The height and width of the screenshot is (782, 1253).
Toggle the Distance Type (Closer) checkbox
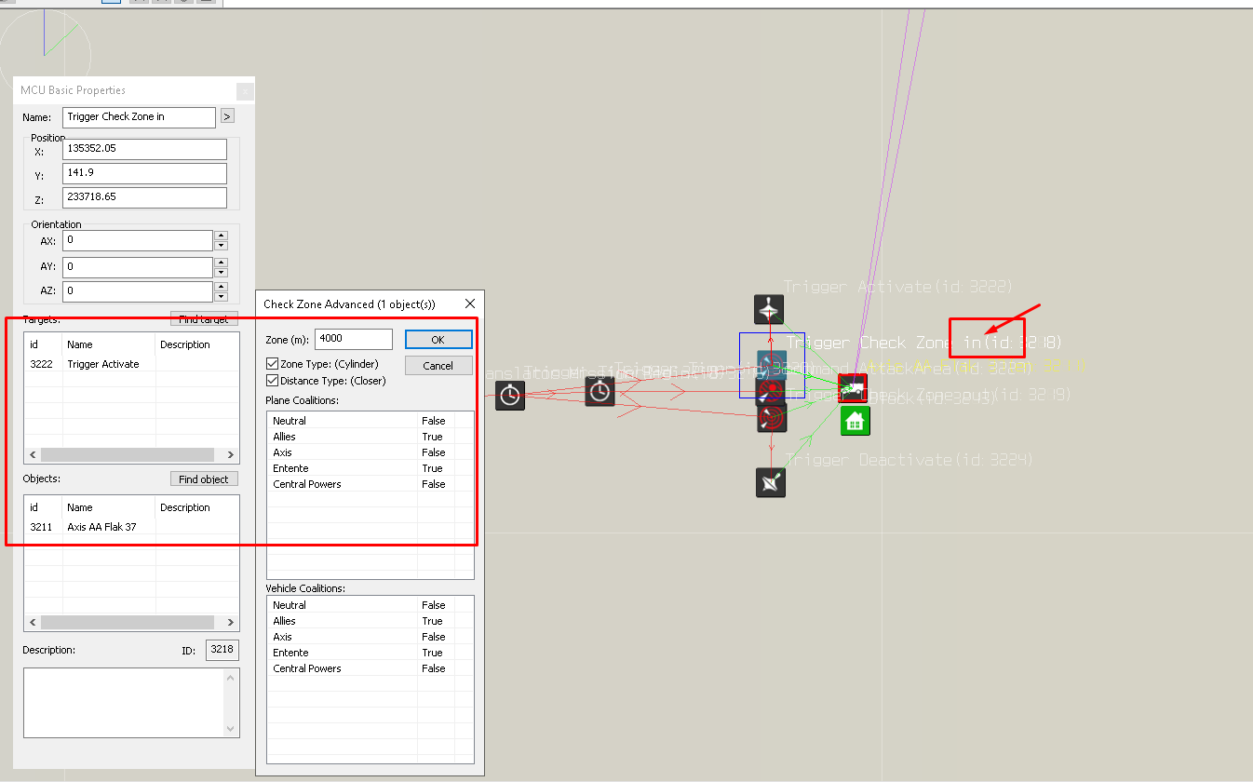[272, 381]
